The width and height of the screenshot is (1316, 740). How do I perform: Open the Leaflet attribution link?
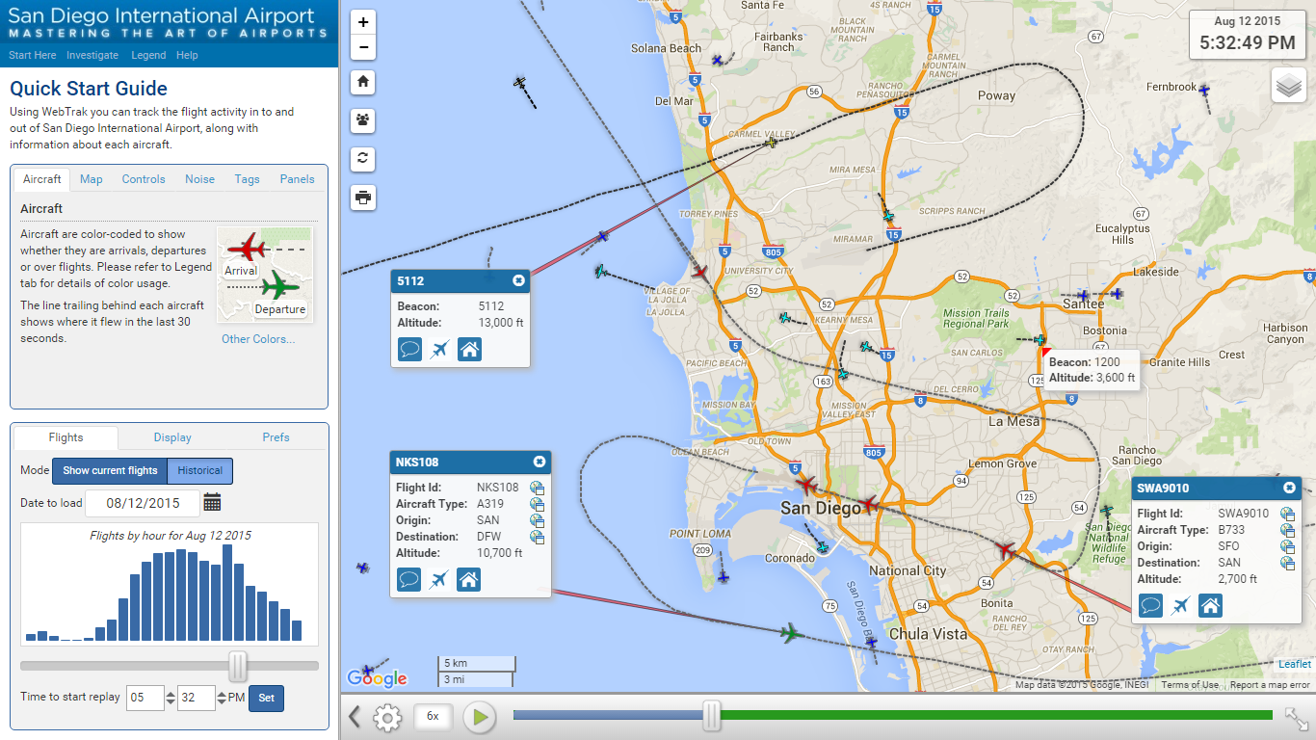tap(1295, 664)
